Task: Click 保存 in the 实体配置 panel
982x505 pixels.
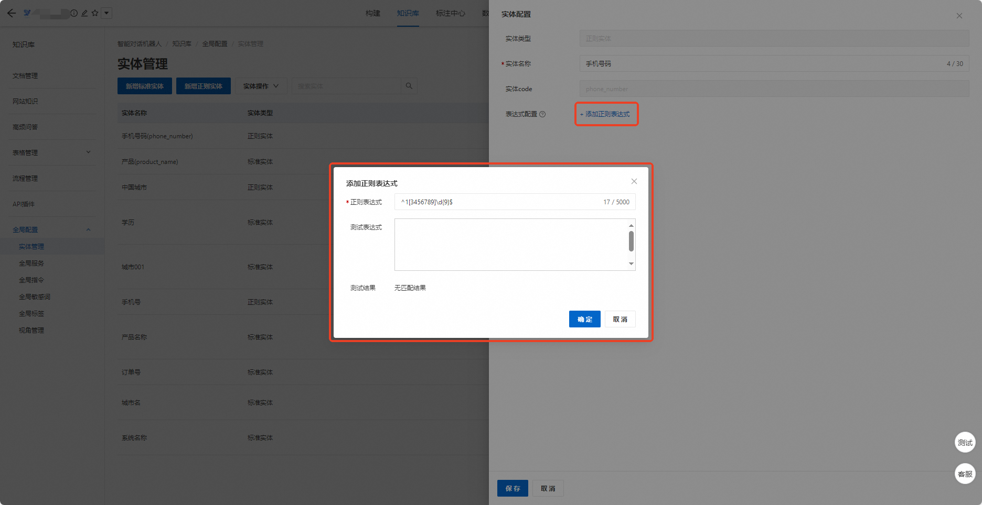Action: click(x=513, y=488)
